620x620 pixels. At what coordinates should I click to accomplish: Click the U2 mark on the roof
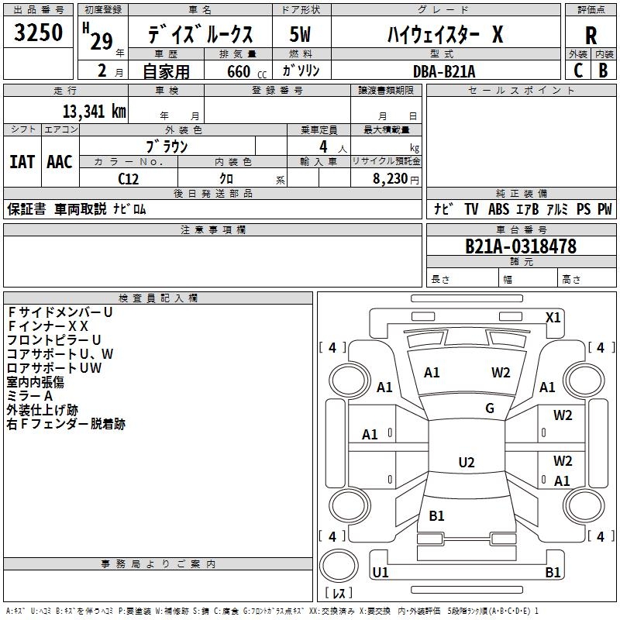click(x=466, y=463)
